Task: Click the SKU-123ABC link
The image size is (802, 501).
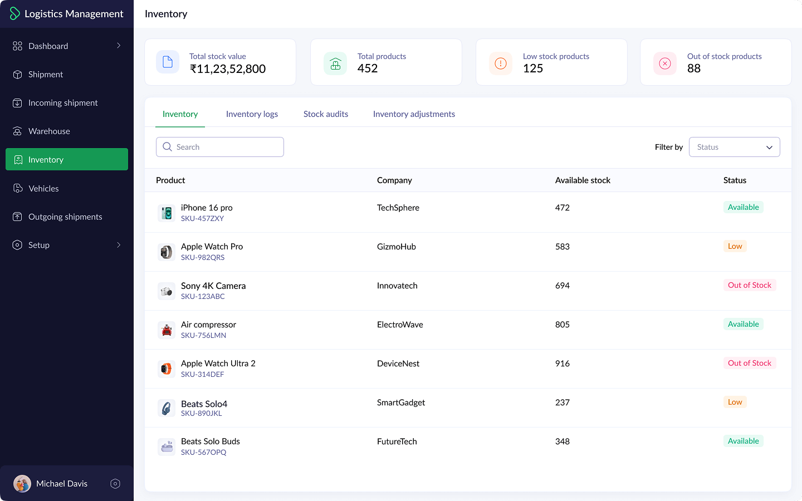Action: point(203,296)
